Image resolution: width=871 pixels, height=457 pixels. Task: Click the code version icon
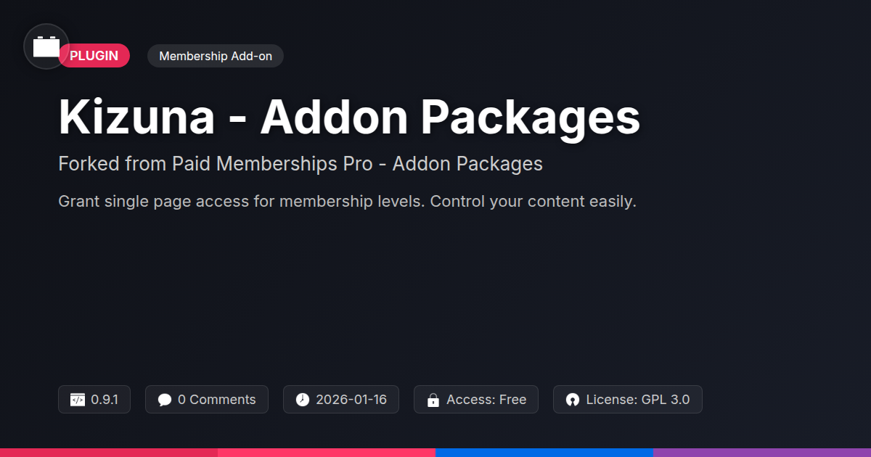point(78,400)
